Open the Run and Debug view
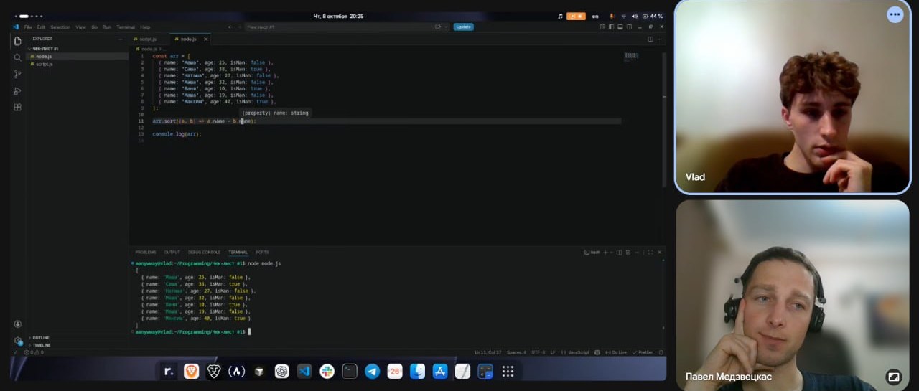Viewport: 919px width, 391px height. tap(17, 90)
